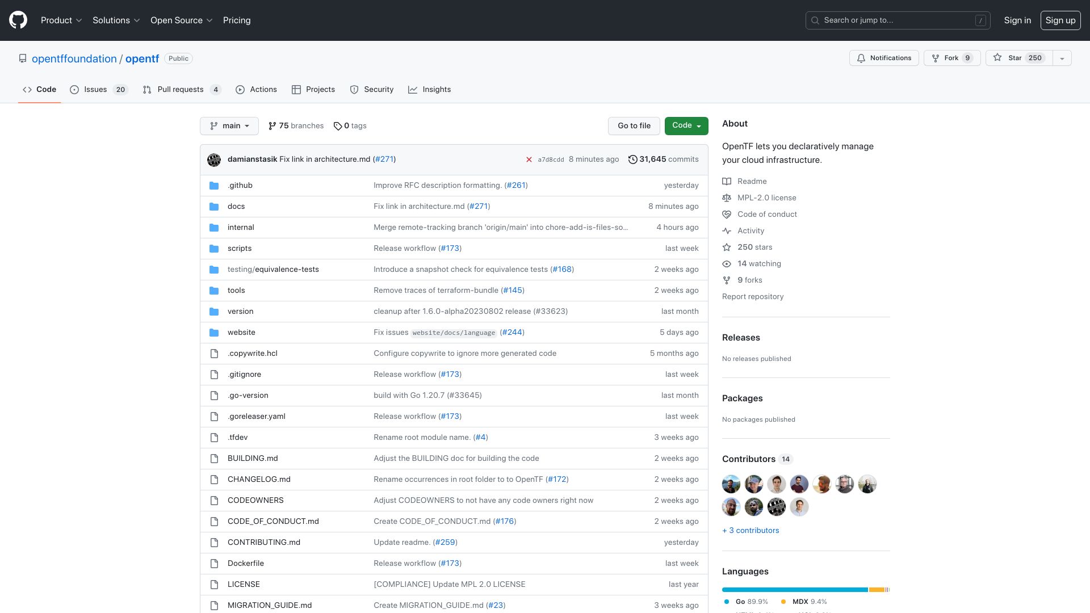Click file icon beside LICENSE
The width and height of the screenshot is (1090, 613).
point(214,585)
